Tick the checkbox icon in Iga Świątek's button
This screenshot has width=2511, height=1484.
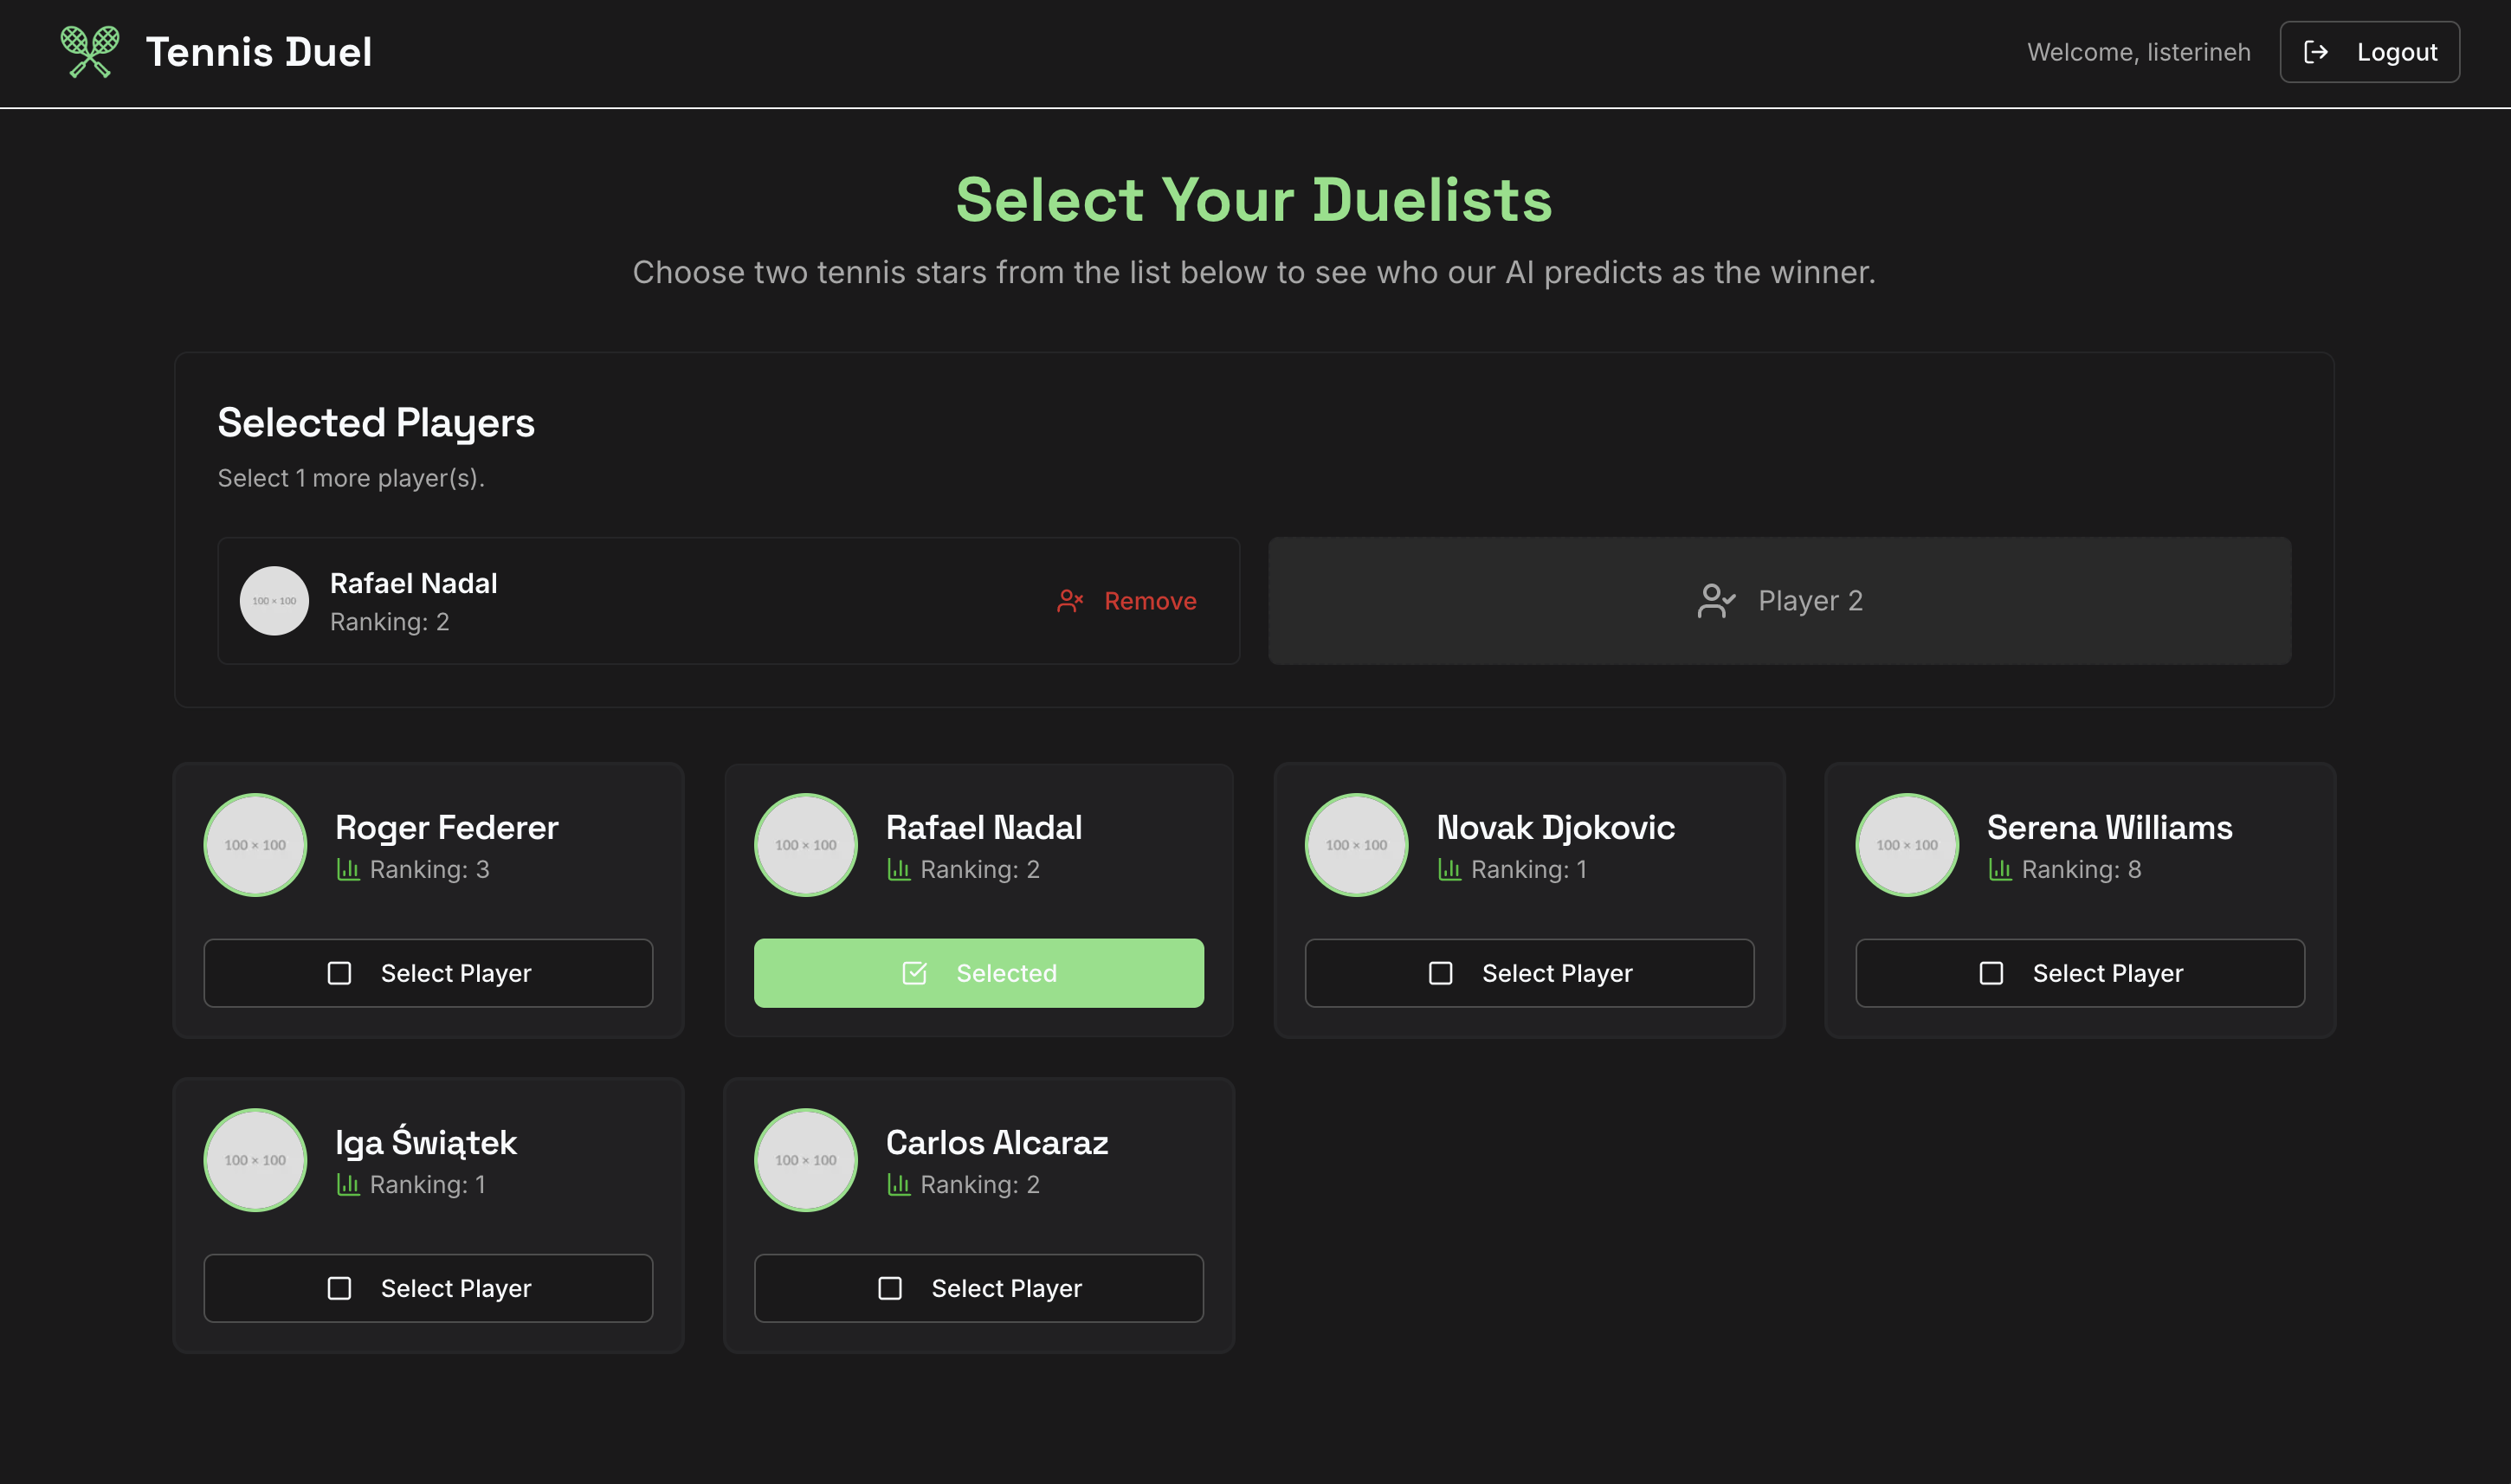point(339,1288)
